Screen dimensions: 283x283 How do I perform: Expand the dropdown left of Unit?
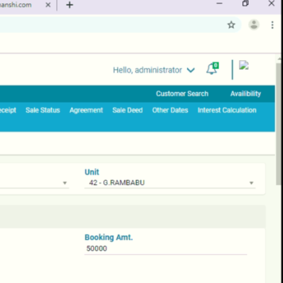click(34, 183)
